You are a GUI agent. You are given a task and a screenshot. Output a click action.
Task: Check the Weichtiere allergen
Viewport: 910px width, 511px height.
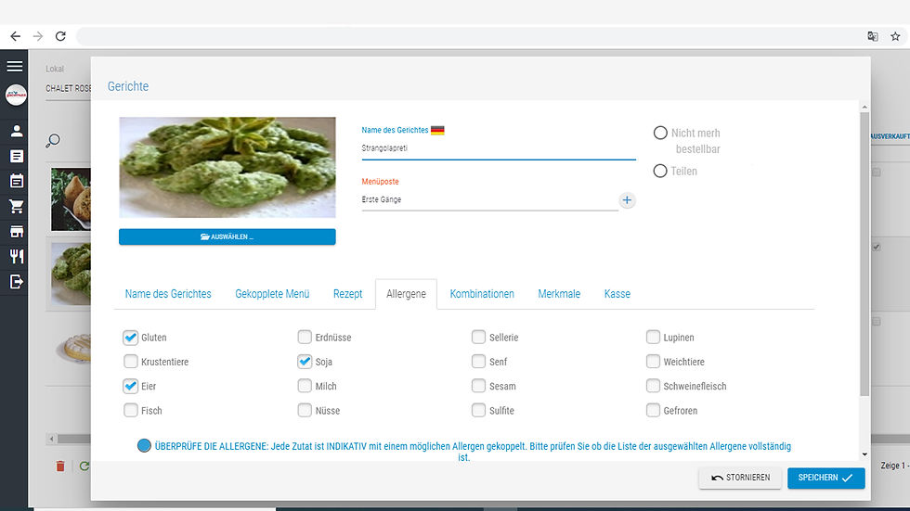[653, 362]
